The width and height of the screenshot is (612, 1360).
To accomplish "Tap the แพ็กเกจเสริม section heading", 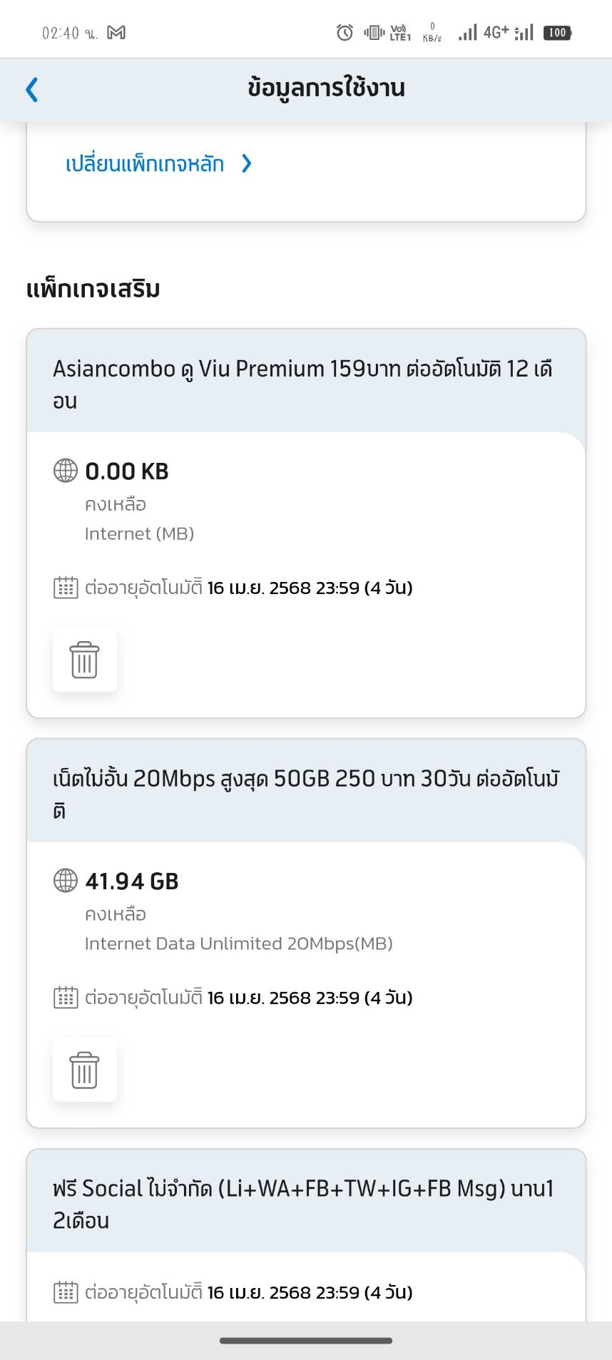I will pyautogui.click(x=93, y=289).
